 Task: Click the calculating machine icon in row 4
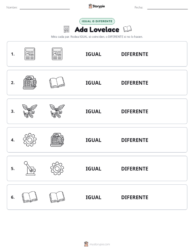tap(57, 140)
